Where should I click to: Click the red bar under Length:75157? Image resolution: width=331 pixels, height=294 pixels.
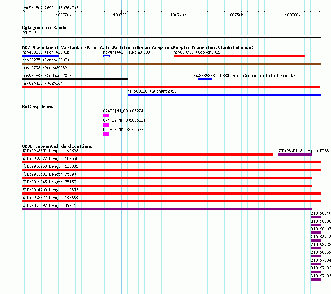click(167, 186)
